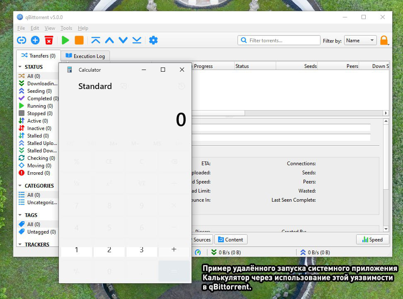The height and width of the screenshot is (299, 403).
Task: Select Stalled Uploading filter
Action: click(38, 143)
